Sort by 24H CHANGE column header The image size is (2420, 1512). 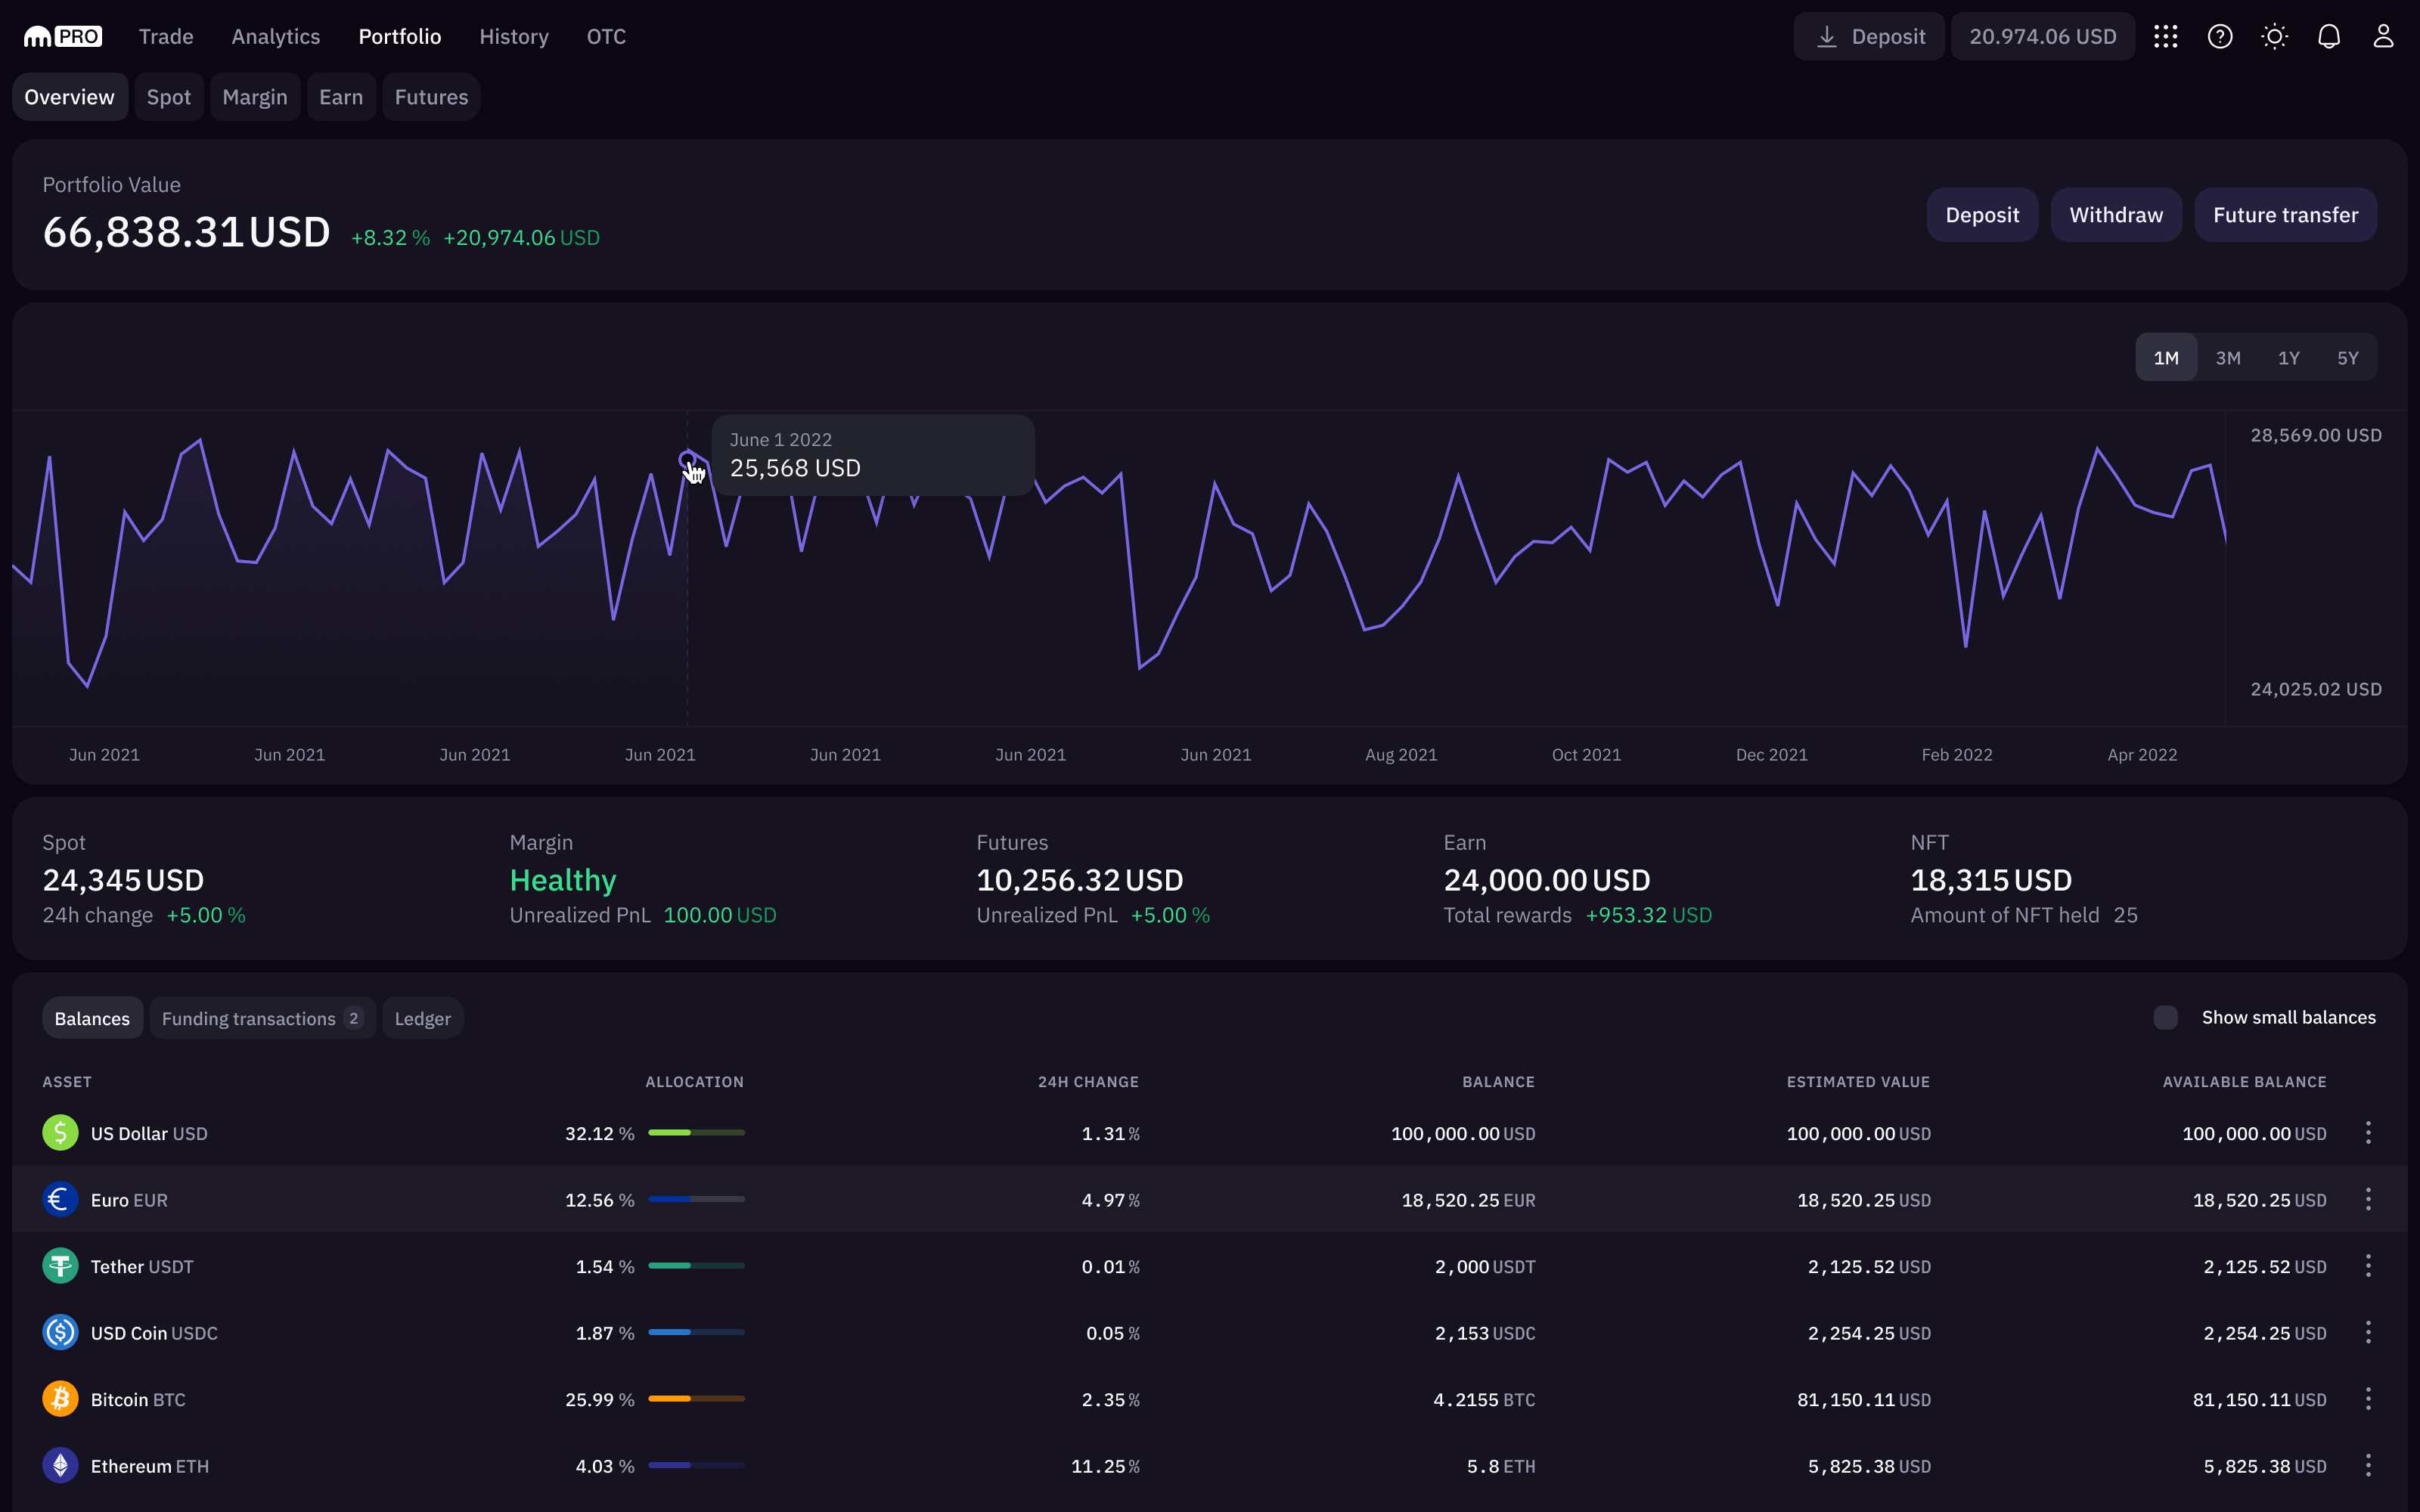point(1088,1082)
